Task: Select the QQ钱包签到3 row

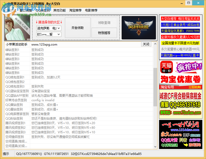Action: [x=78, y=86]
